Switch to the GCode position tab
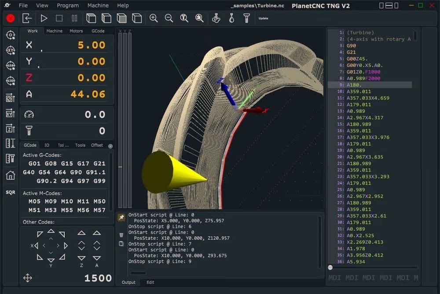 click(98, 31)
